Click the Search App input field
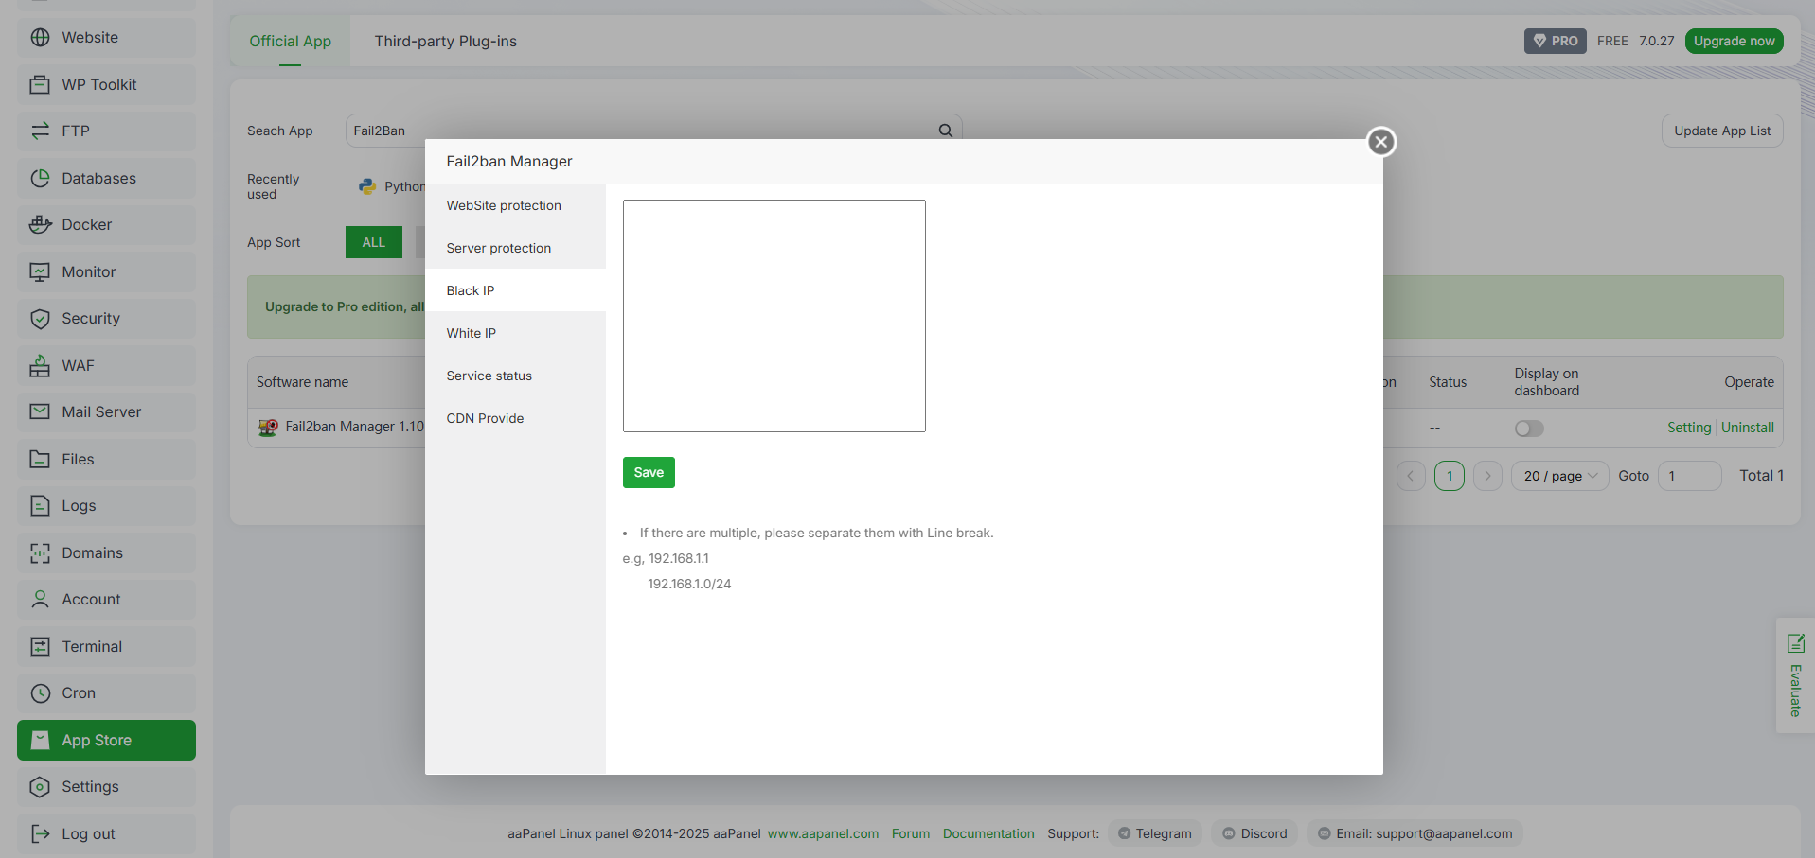Image resolution: width=1815 pixels, height=858 pixels. click(653, 131)
